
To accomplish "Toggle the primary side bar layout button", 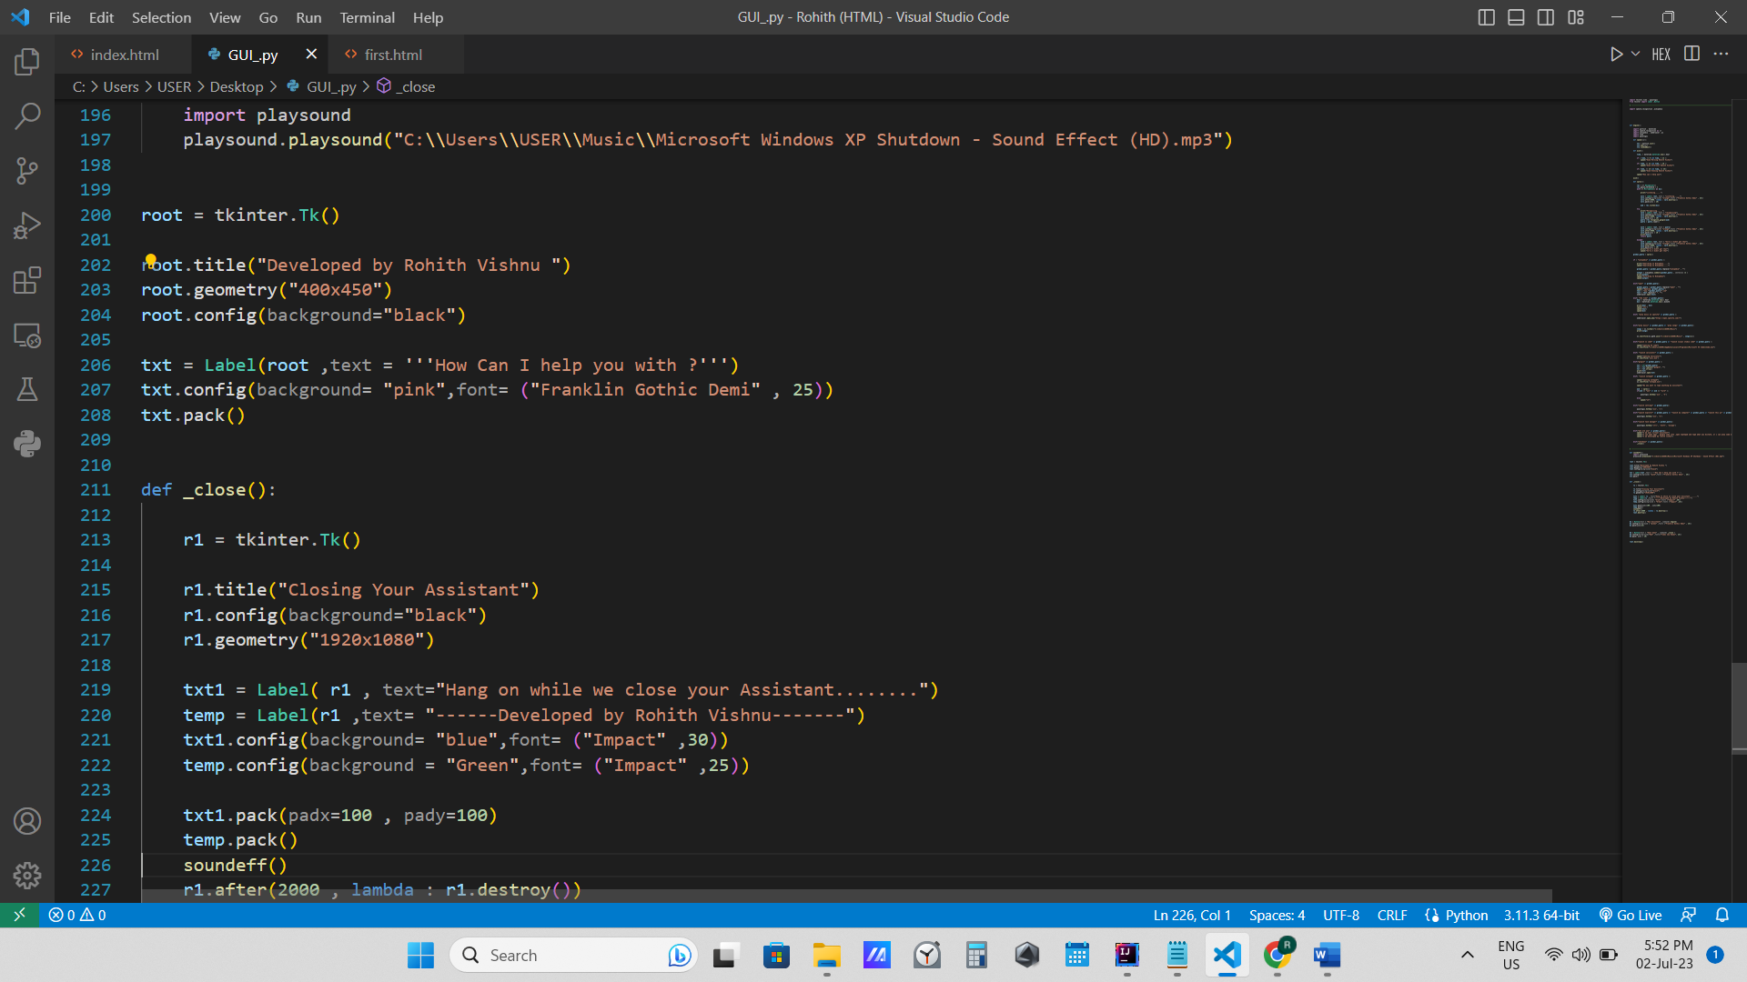I will (x=1487, y=17).
